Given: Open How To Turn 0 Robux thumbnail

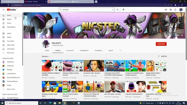Looking at the screenshot, I should pos(94,87).
